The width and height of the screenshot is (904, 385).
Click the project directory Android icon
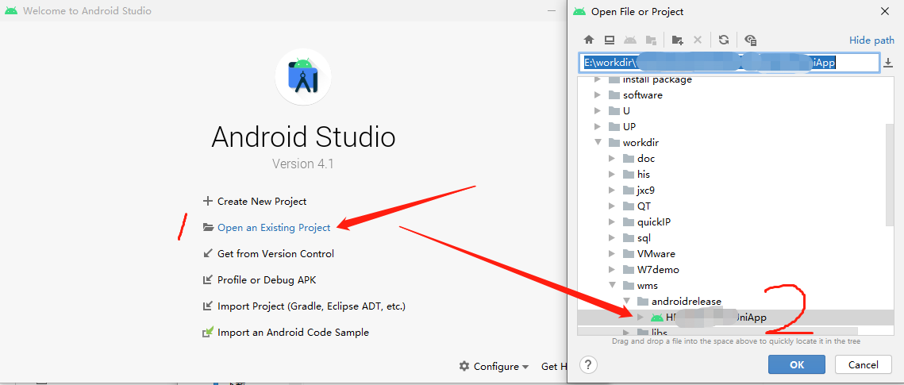pos(630,40)
